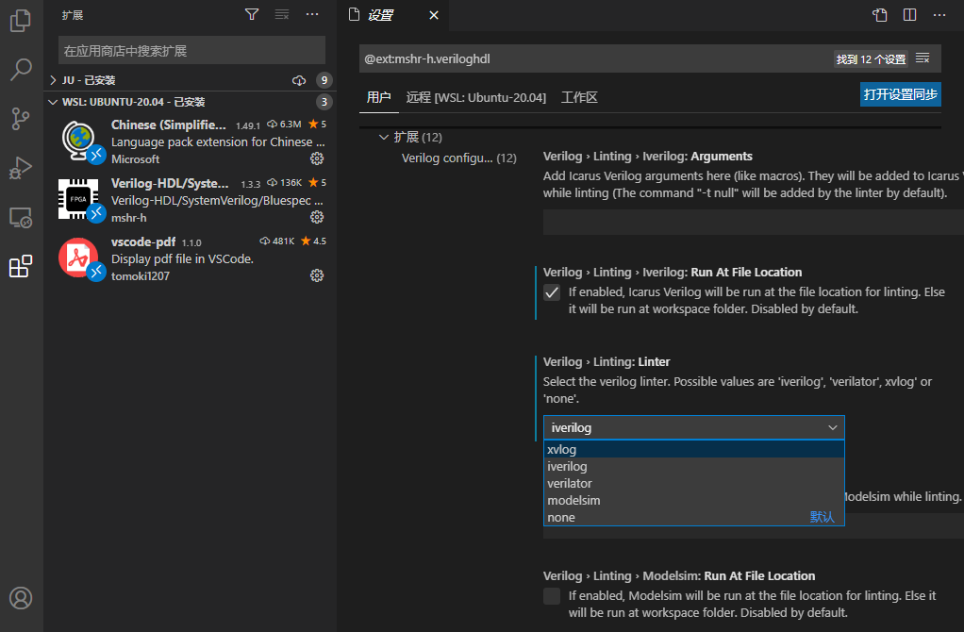
Task: Click the Modelsim: Run At File Location heading
Action: click(x=679, y=575)
